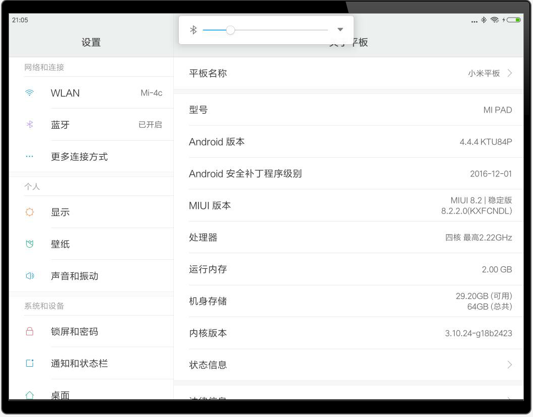The width and height of the screenshot is (533, 417).
Task: Tap the battery indicator in status bar
Action: click(x=513, y=20)
